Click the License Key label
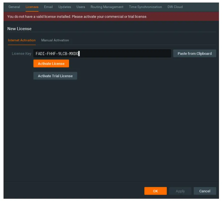This screenshot has width=222, height=201. pos(22,53)
